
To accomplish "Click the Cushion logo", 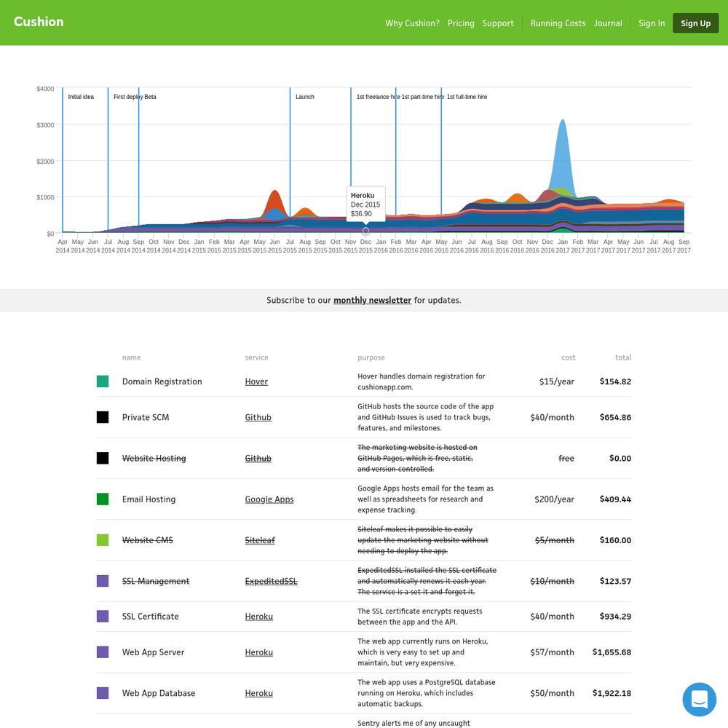I will pyautogui.click(x=39, y=22).
